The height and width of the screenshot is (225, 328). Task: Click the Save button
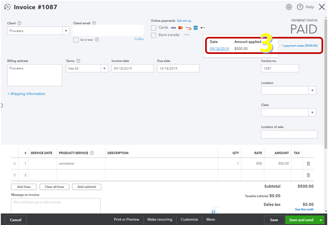pos(274,220)
